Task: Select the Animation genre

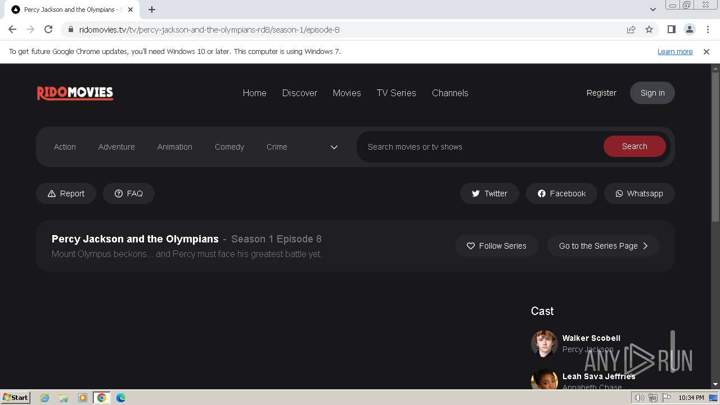Action: (174, 147)
